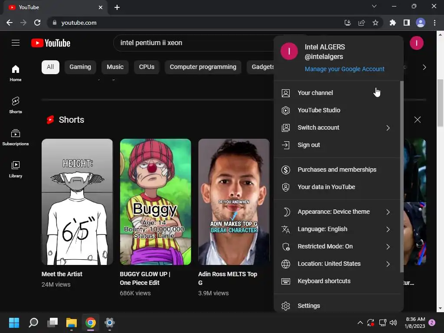Click the Home sidebar icon
The image size is (444, 333).
click(x=16, y=72)
